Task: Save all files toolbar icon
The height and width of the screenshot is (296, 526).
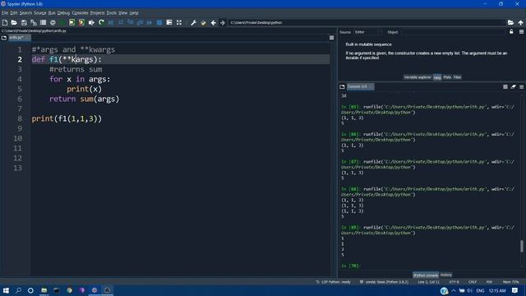Action: tap(34, 22)
